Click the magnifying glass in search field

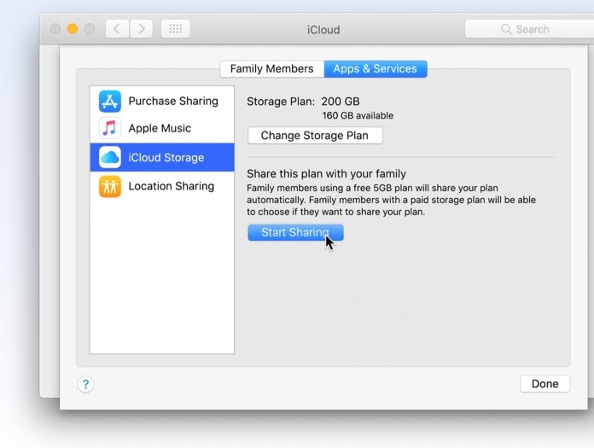[x=506, y=29]
